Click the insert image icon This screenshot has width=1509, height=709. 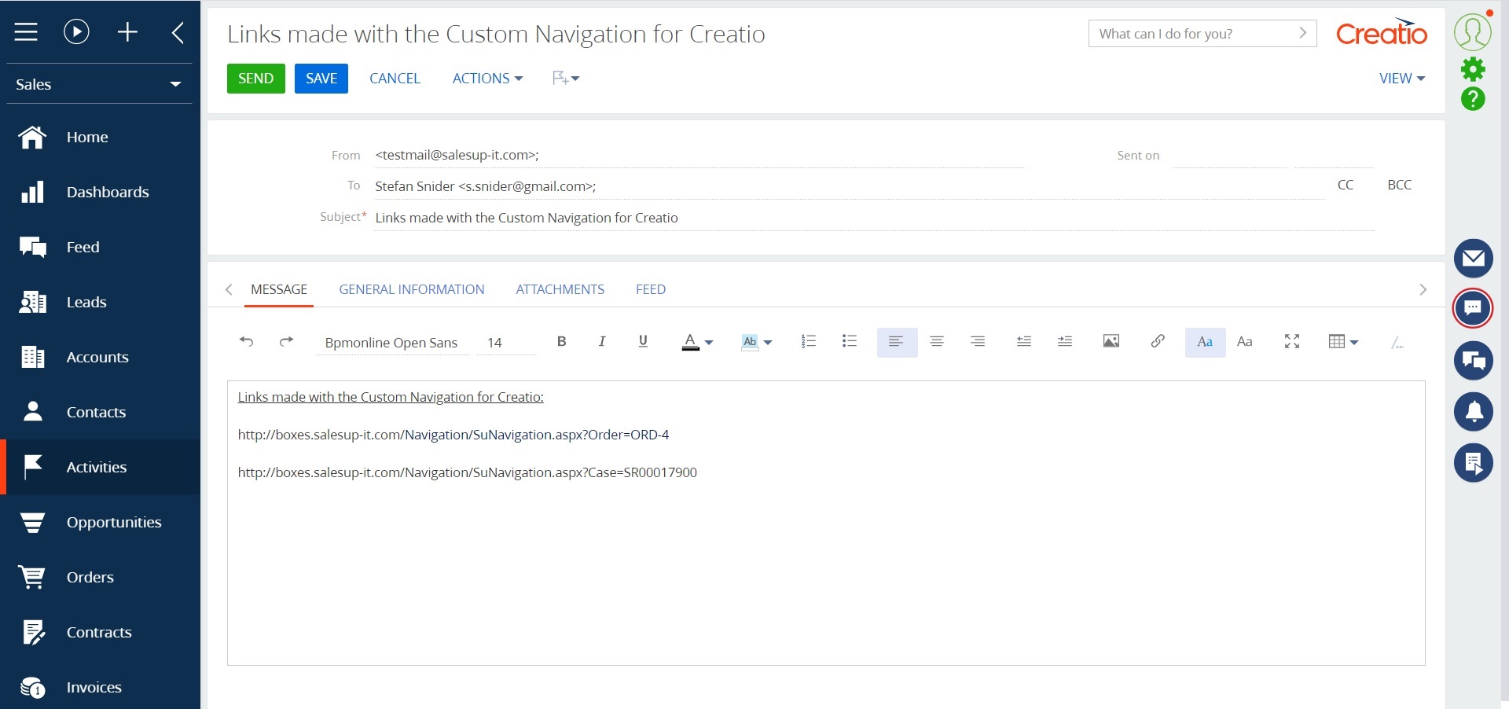(1111, 341)
